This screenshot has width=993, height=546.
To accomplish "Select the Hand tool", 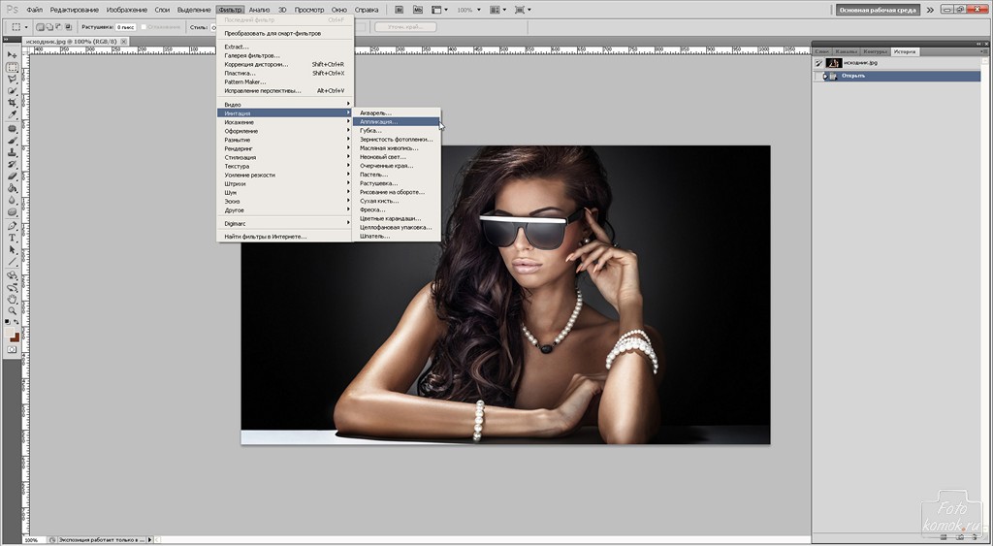I will 12,299.
